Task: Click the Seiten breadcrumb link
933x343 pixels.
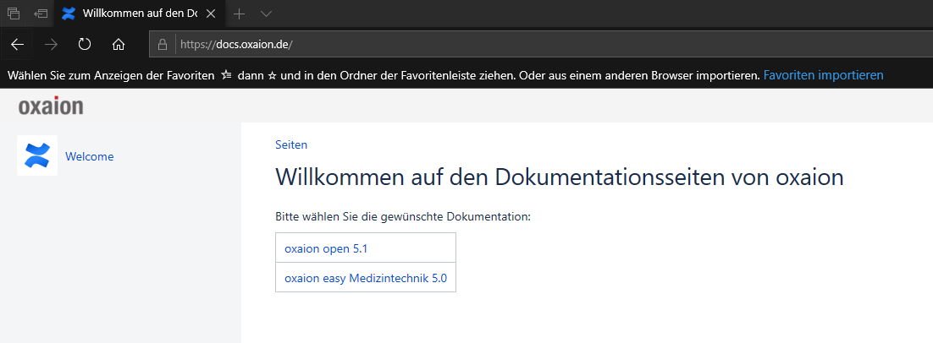Action: click(x=291, y=144)
